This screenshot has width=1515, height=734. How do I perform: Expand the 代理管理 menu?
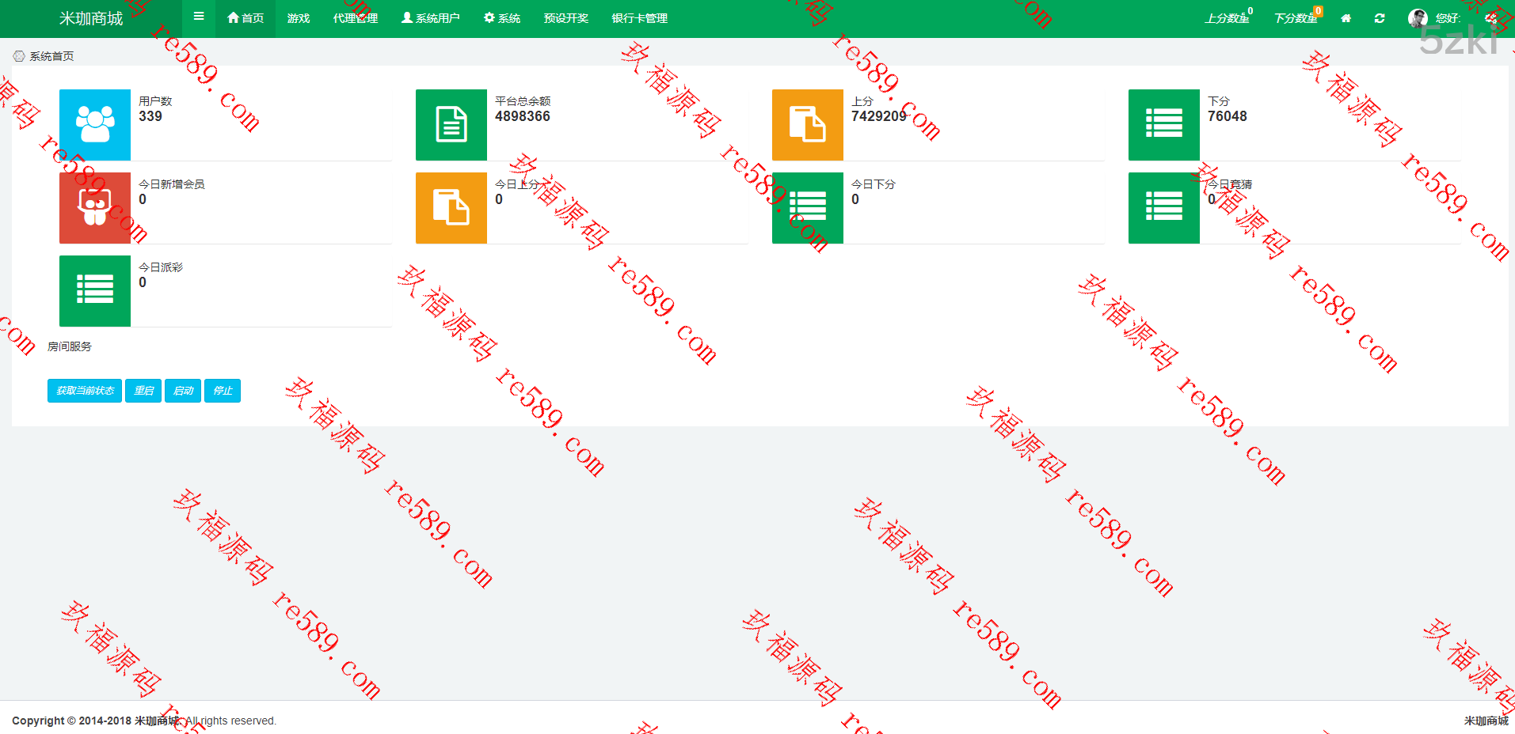[355, 18]
